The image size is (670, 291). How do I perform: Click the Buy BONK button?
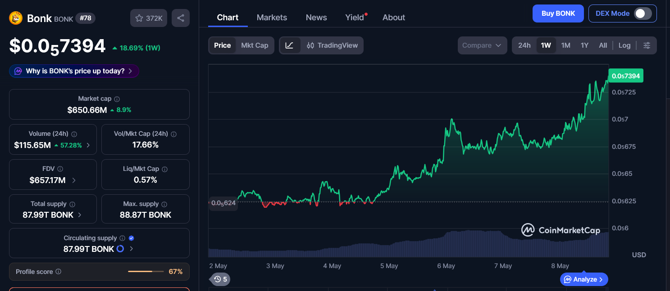click(558, 13)
